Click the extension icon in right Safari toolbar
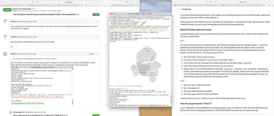This screenshot has height=116, width=274. pos(206,2)
